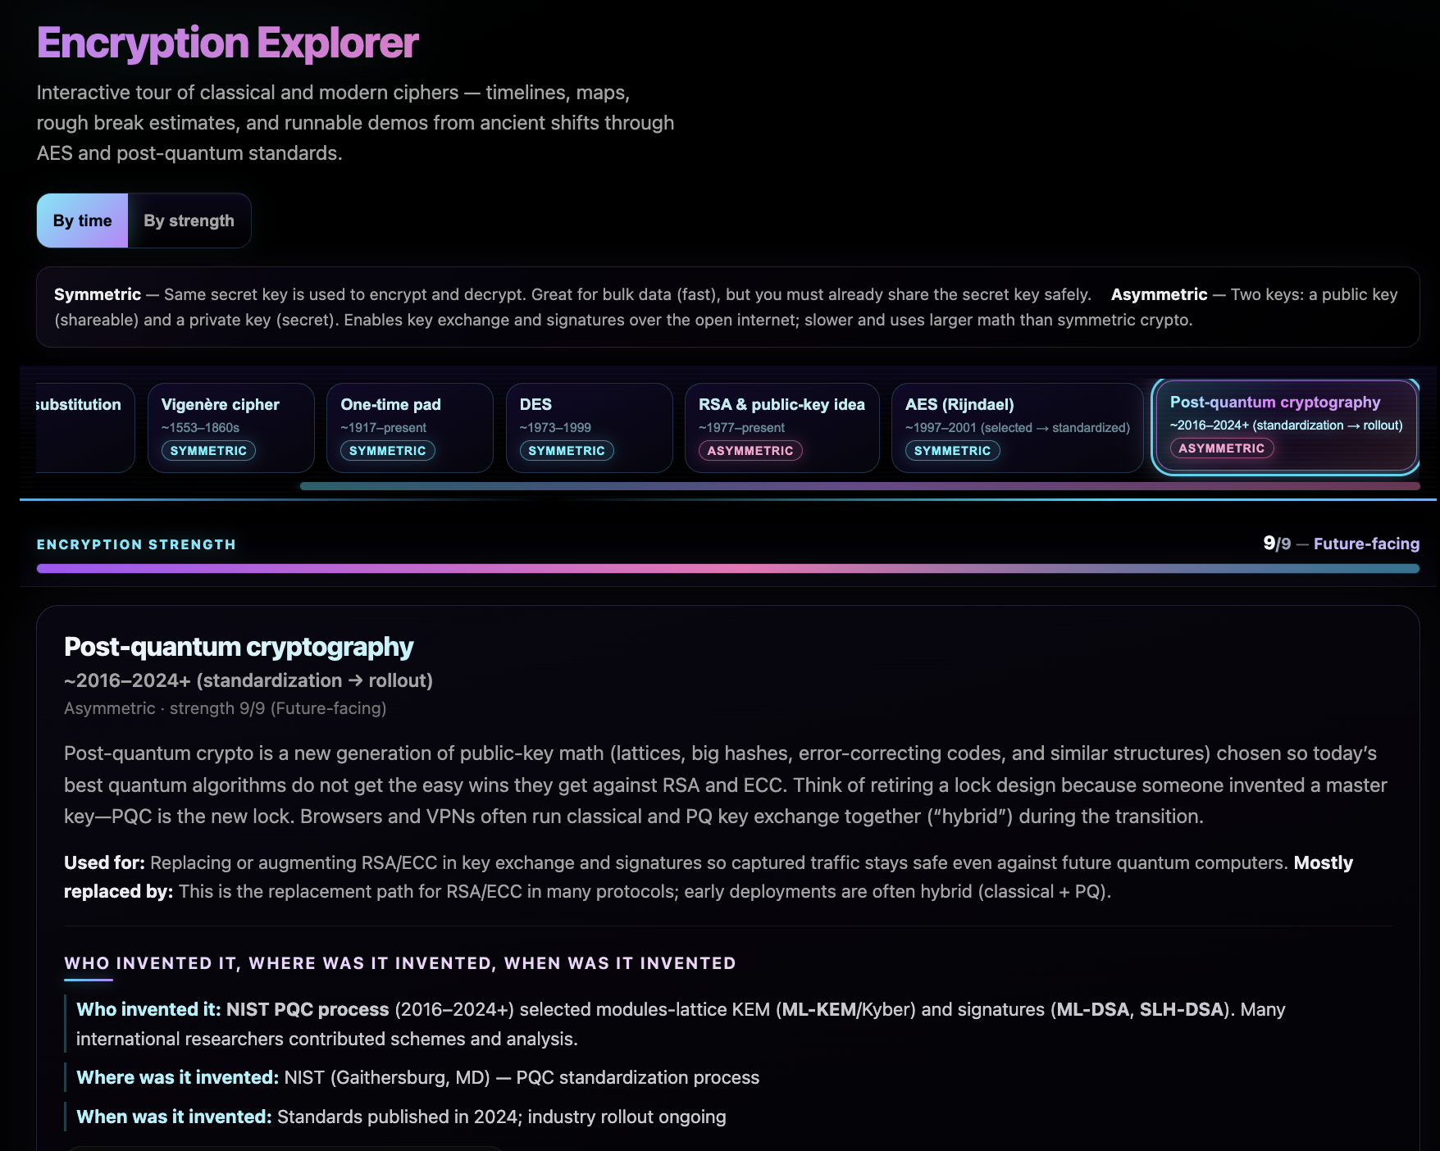Open the One-time pad timeline card
Screen dimensions: 1440x1151
(409, 426)
